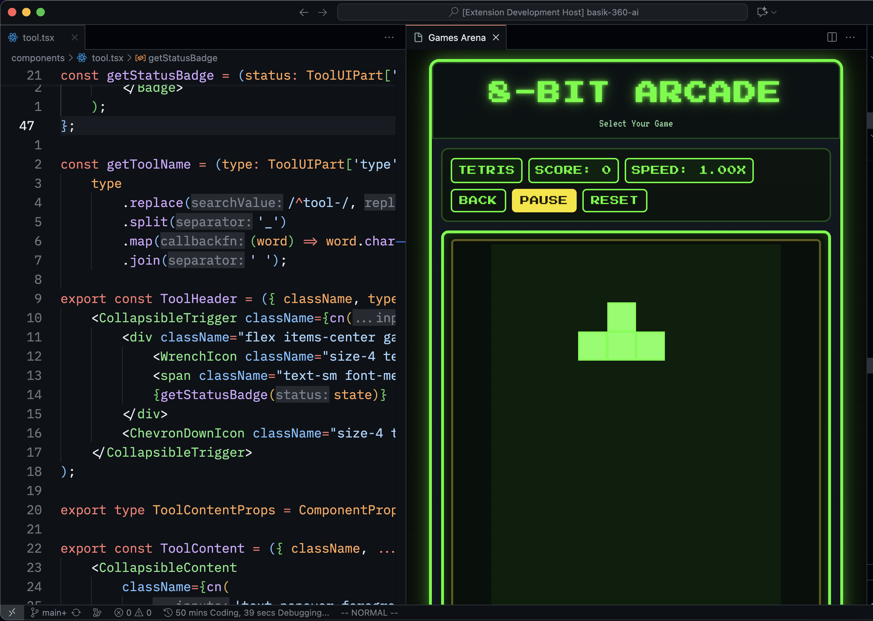Open more actions for left editor group

tap(389, 37)
